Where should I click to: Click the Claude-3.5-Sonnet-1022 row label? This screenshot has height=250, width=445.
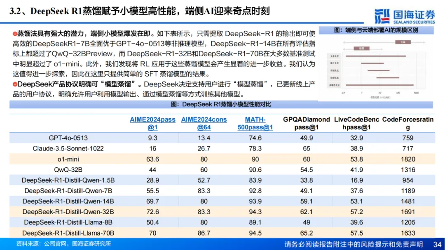click(68, 148)
